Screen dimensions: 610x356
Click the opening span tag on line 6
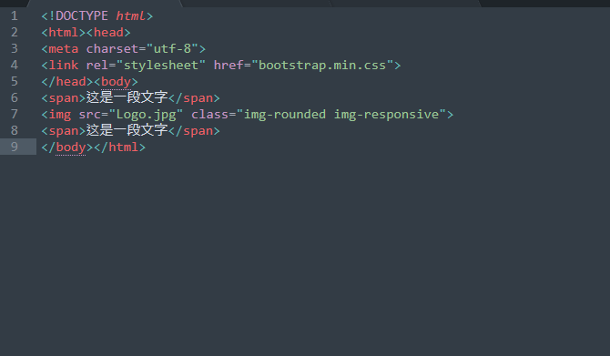(64, 98)
